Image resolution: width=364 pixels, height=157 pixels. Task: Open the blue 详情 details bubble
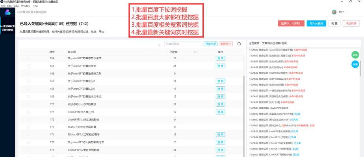pyautogui.click(x=355, y=64)
